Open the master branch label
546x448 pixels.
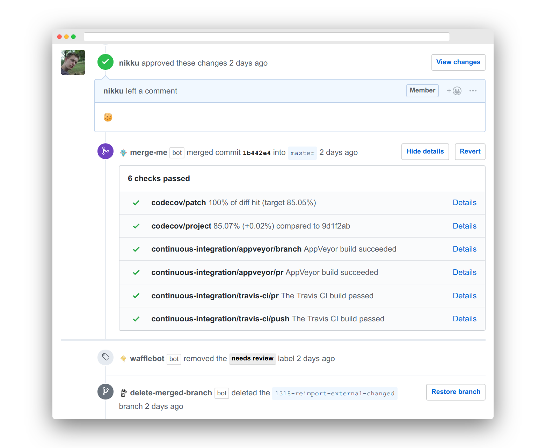coord(303,153)
